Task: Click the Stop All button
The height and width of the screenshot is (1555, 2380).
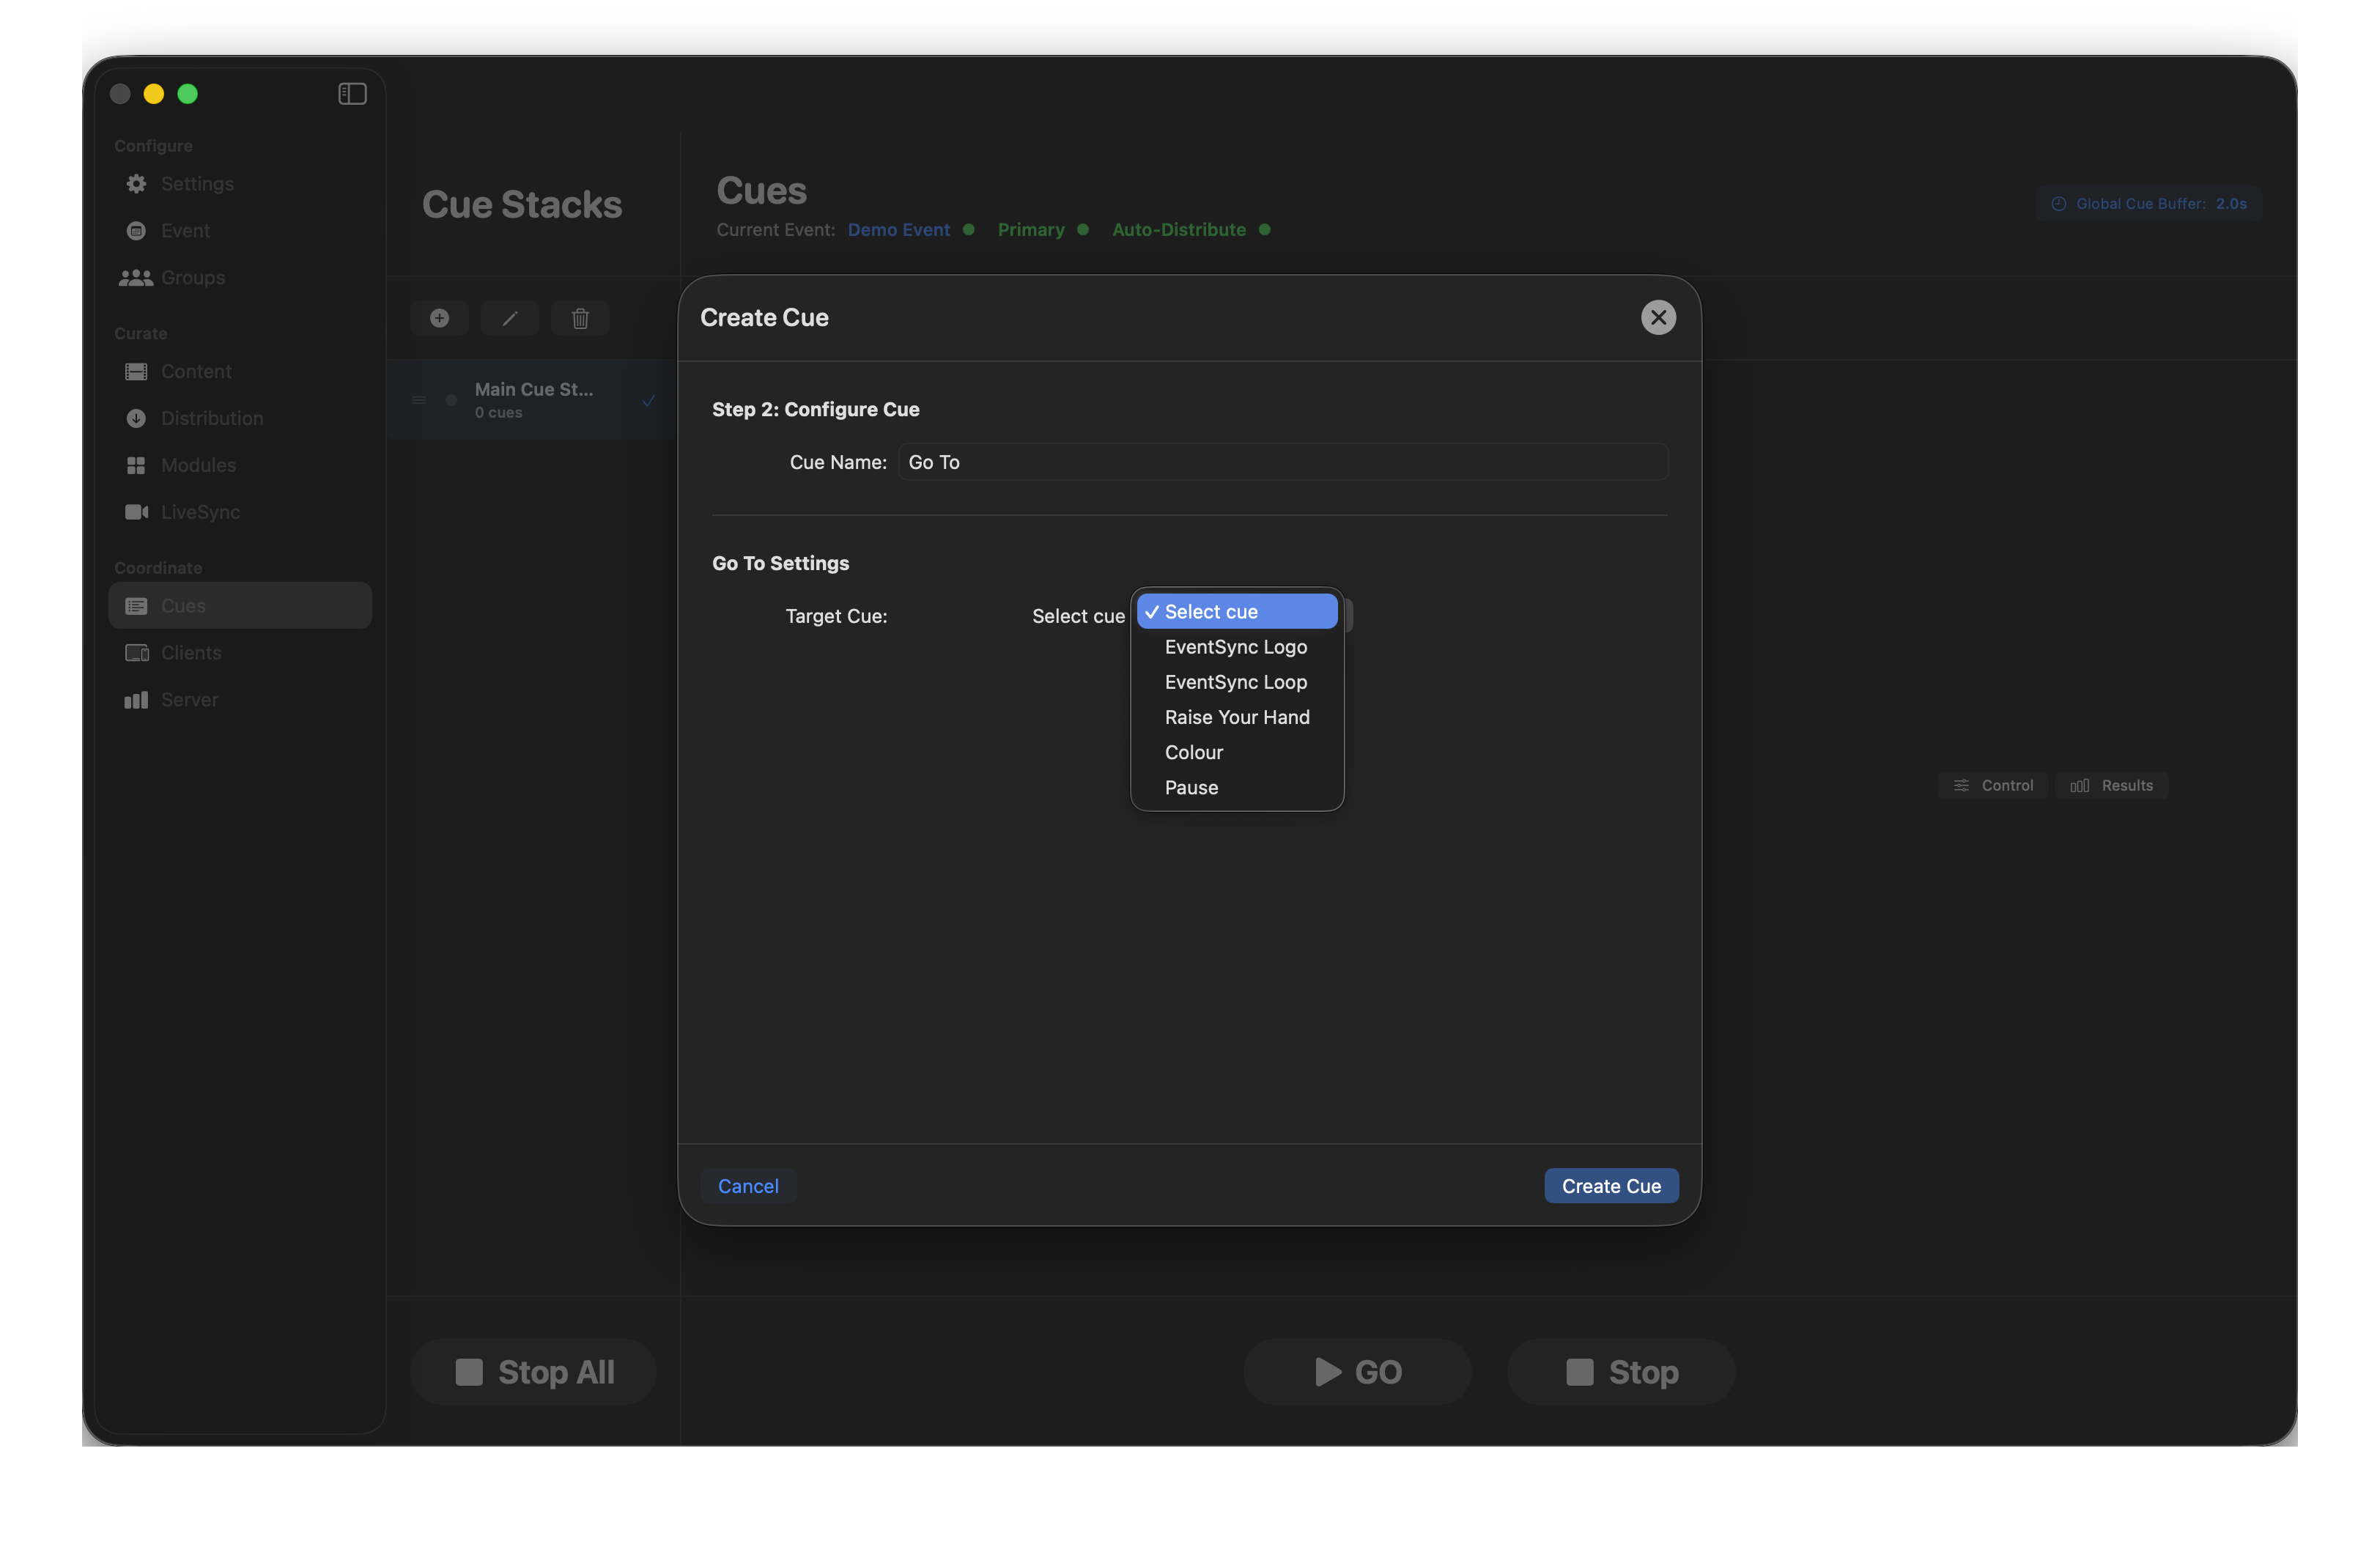Action: point(533,1372)
